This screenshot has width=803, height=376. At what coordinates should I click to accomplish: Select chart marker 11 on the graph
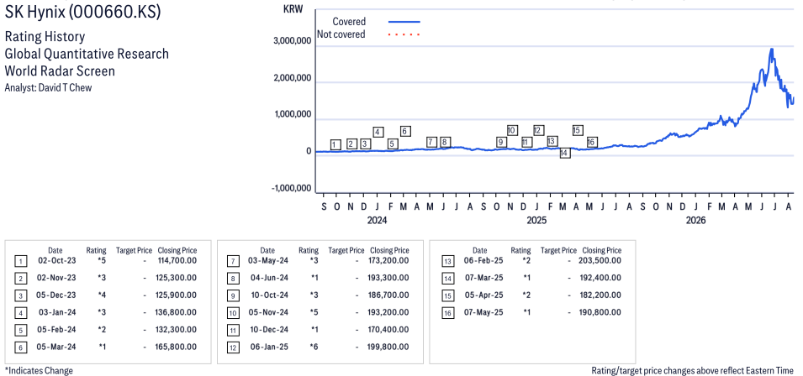click(x=526, y=142)
